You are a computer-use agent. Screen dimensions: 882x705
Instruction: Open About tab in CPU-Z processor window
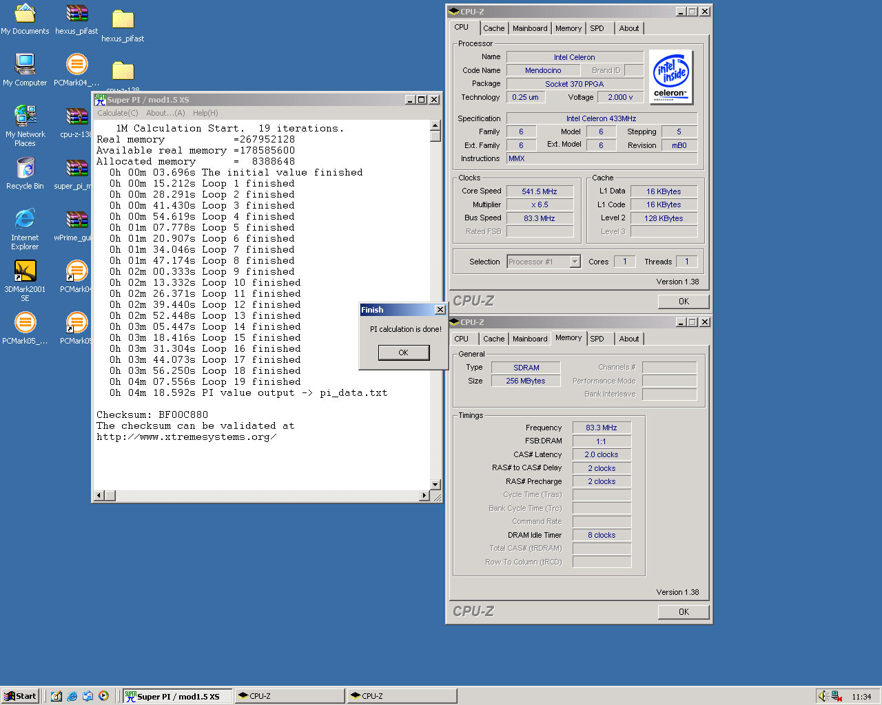(628, 28)
